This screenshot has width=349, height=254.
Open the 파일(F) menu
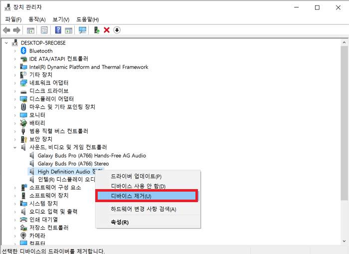13,19
